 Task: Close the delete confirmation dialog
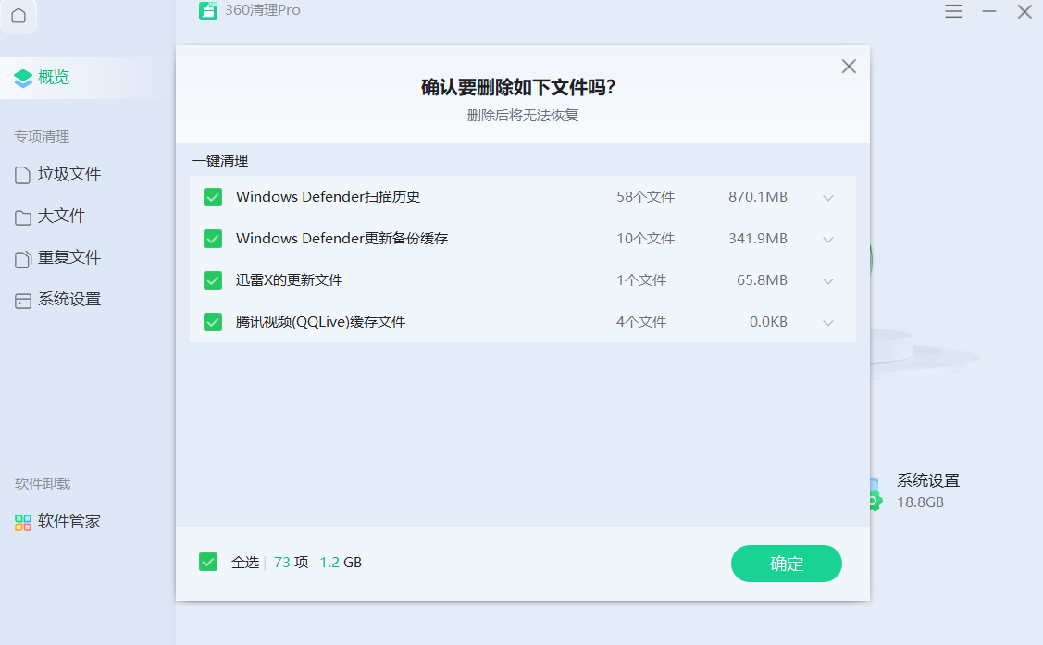point(849,67)
